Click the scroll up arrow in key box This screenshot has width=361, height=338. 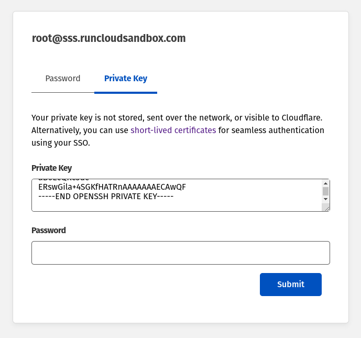click(325, 183)
